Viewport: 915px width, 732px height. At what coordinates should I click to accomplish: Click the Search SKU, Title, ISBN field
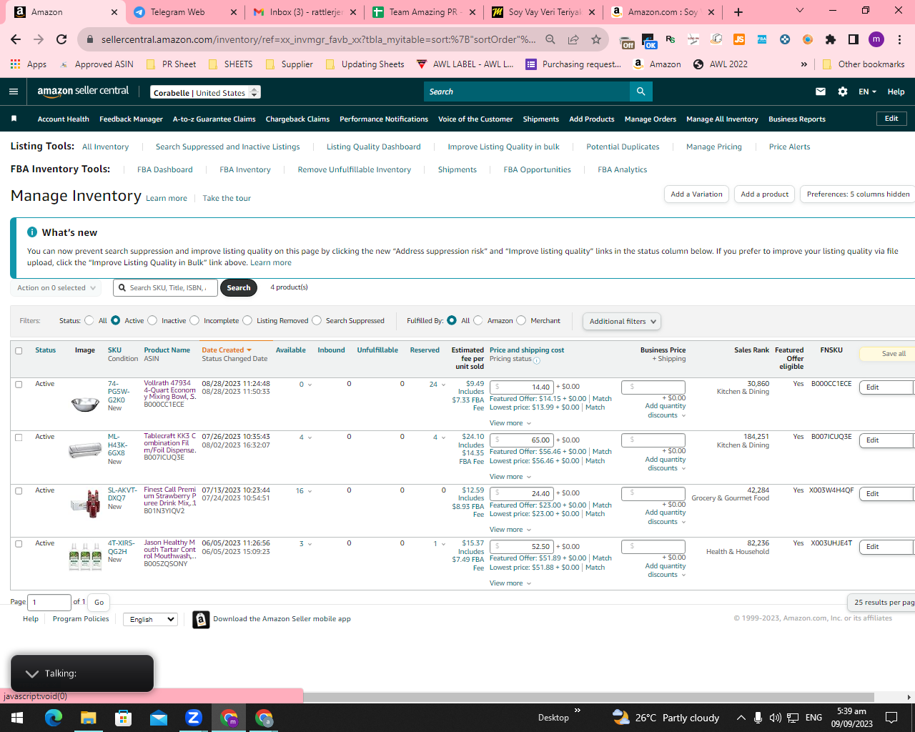click(165, 288)
